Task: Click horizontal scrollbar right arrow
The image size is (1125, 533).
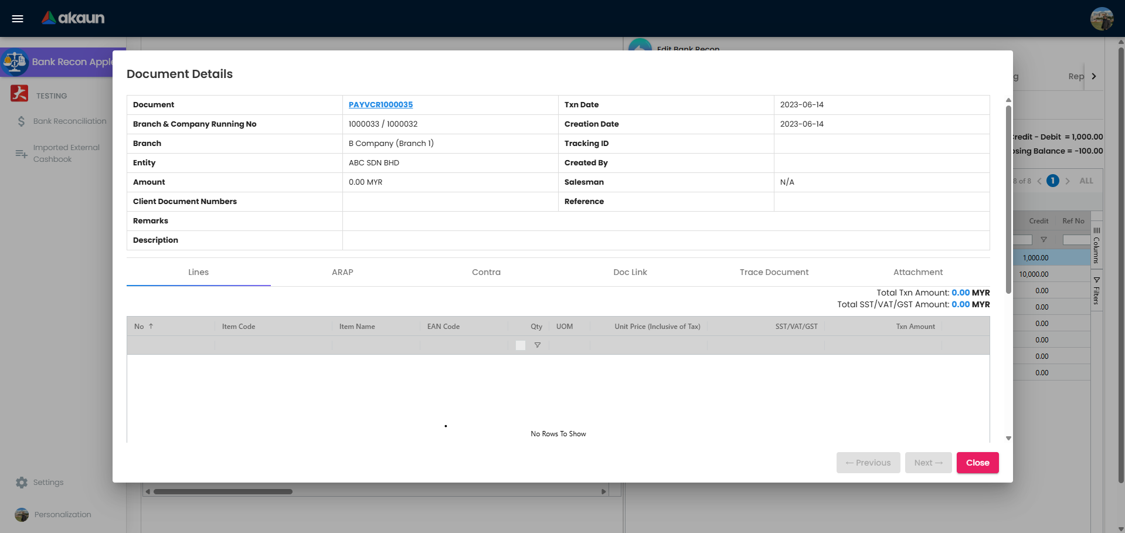Action: (x=604, y=491)
